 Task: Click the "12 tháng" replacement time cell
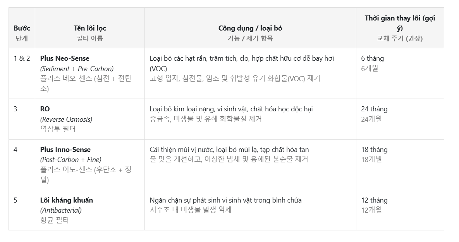(374, 200)
